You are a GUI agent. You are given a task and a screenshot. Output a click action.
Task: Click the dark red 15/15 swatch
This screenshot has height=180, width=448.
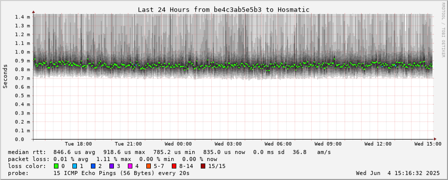(x=203, y=166)
